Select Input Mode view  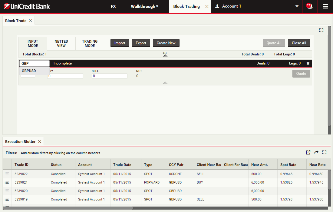coord(33,44)
